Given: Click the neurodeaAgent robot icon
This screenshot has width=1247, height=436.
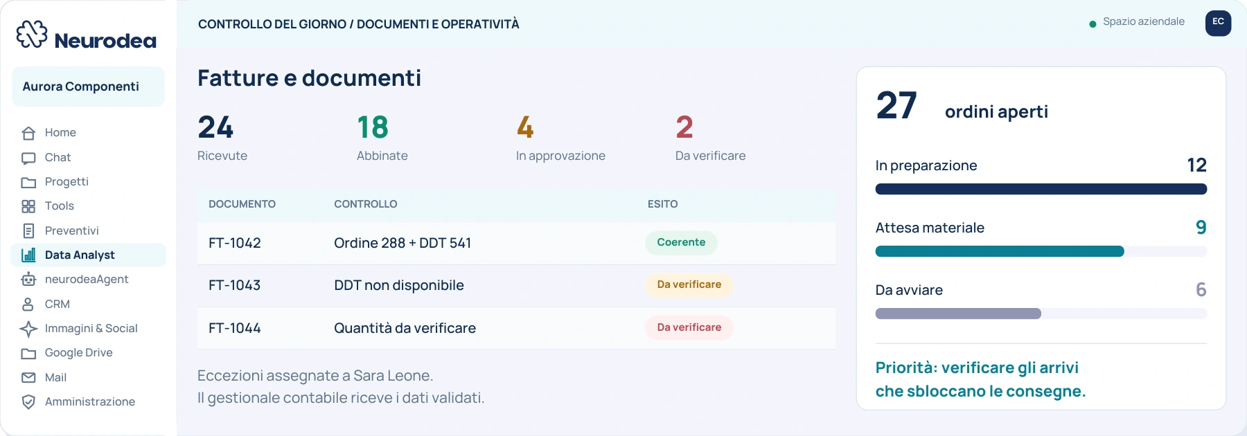Looking at the screenshot, I should (x=28, y=280).
